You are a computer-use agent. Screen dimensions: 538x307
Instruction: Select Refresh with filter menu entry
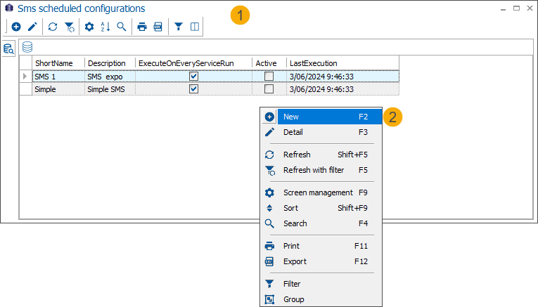322,170
